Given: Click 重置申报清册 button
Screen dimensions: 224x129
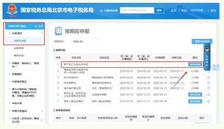Looking at the screenshot, I should 202,41.
